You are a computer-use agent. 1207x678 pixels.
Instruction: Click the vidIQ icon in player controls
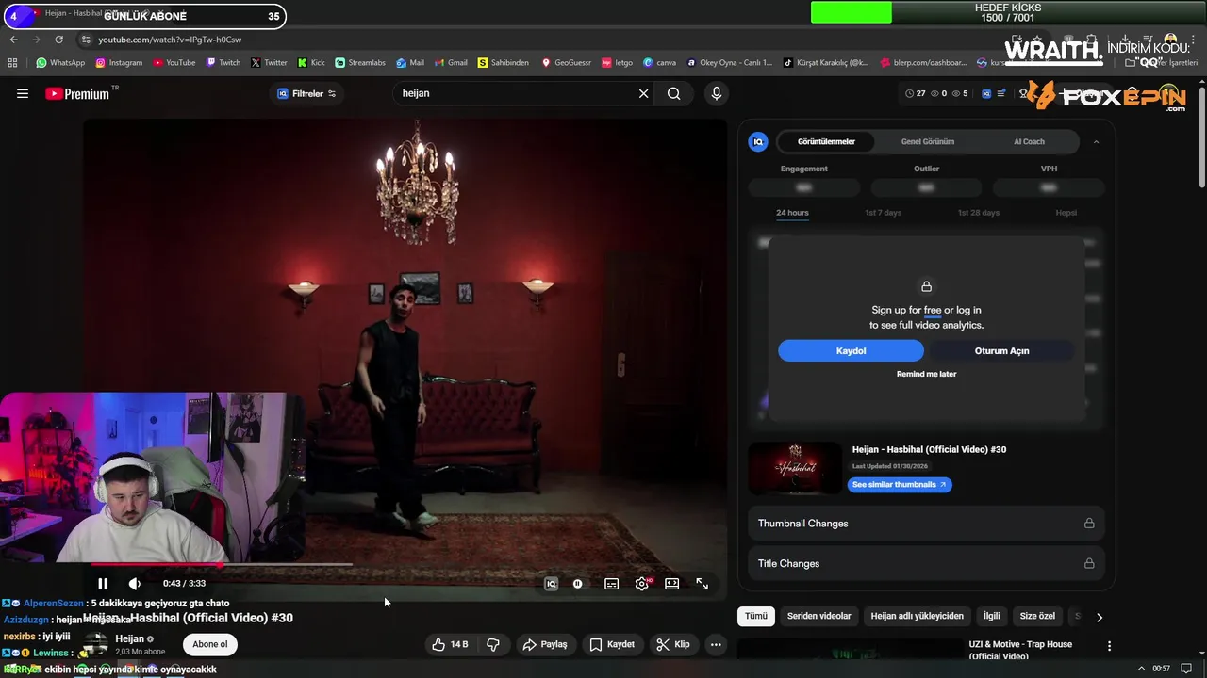click(552, 584)
